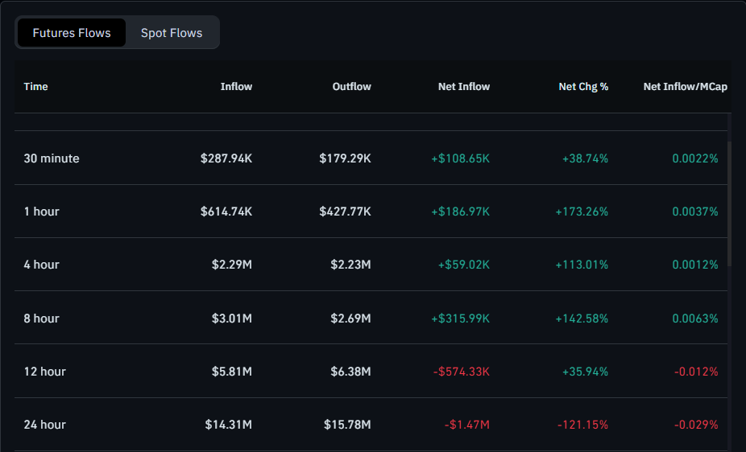Click the $14.31M inflow value
The height and width of the screenshot is (452, 746).
click(x=226, y=425)
